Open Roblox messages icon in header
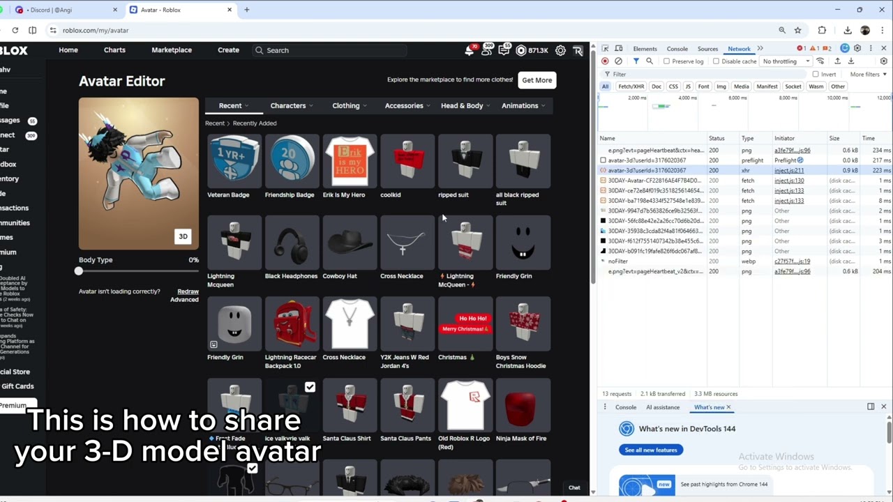The image size is (893, 502). coord(504,50)
